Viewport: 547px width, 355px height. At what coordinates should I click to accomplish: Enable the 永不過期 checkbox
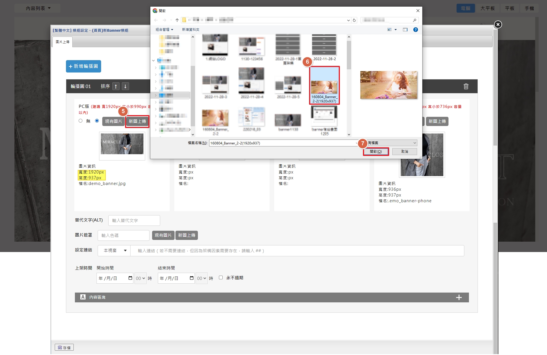click(221, 278)
